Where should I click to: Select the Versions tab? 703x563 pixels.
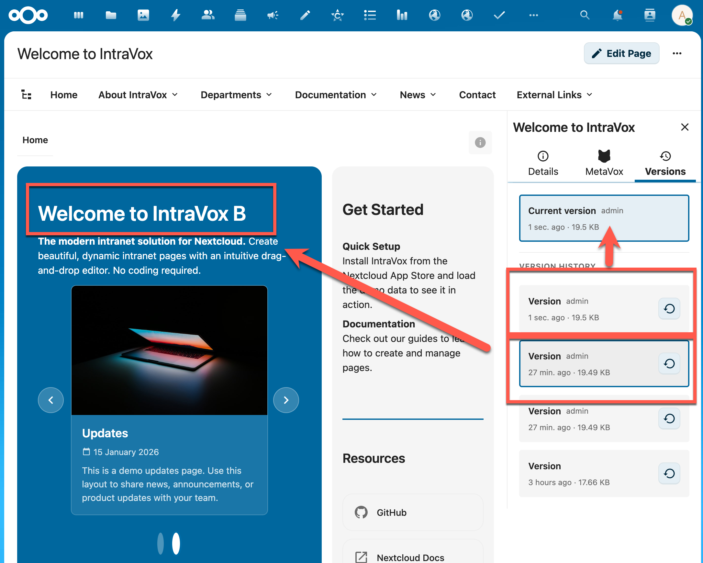665,164
